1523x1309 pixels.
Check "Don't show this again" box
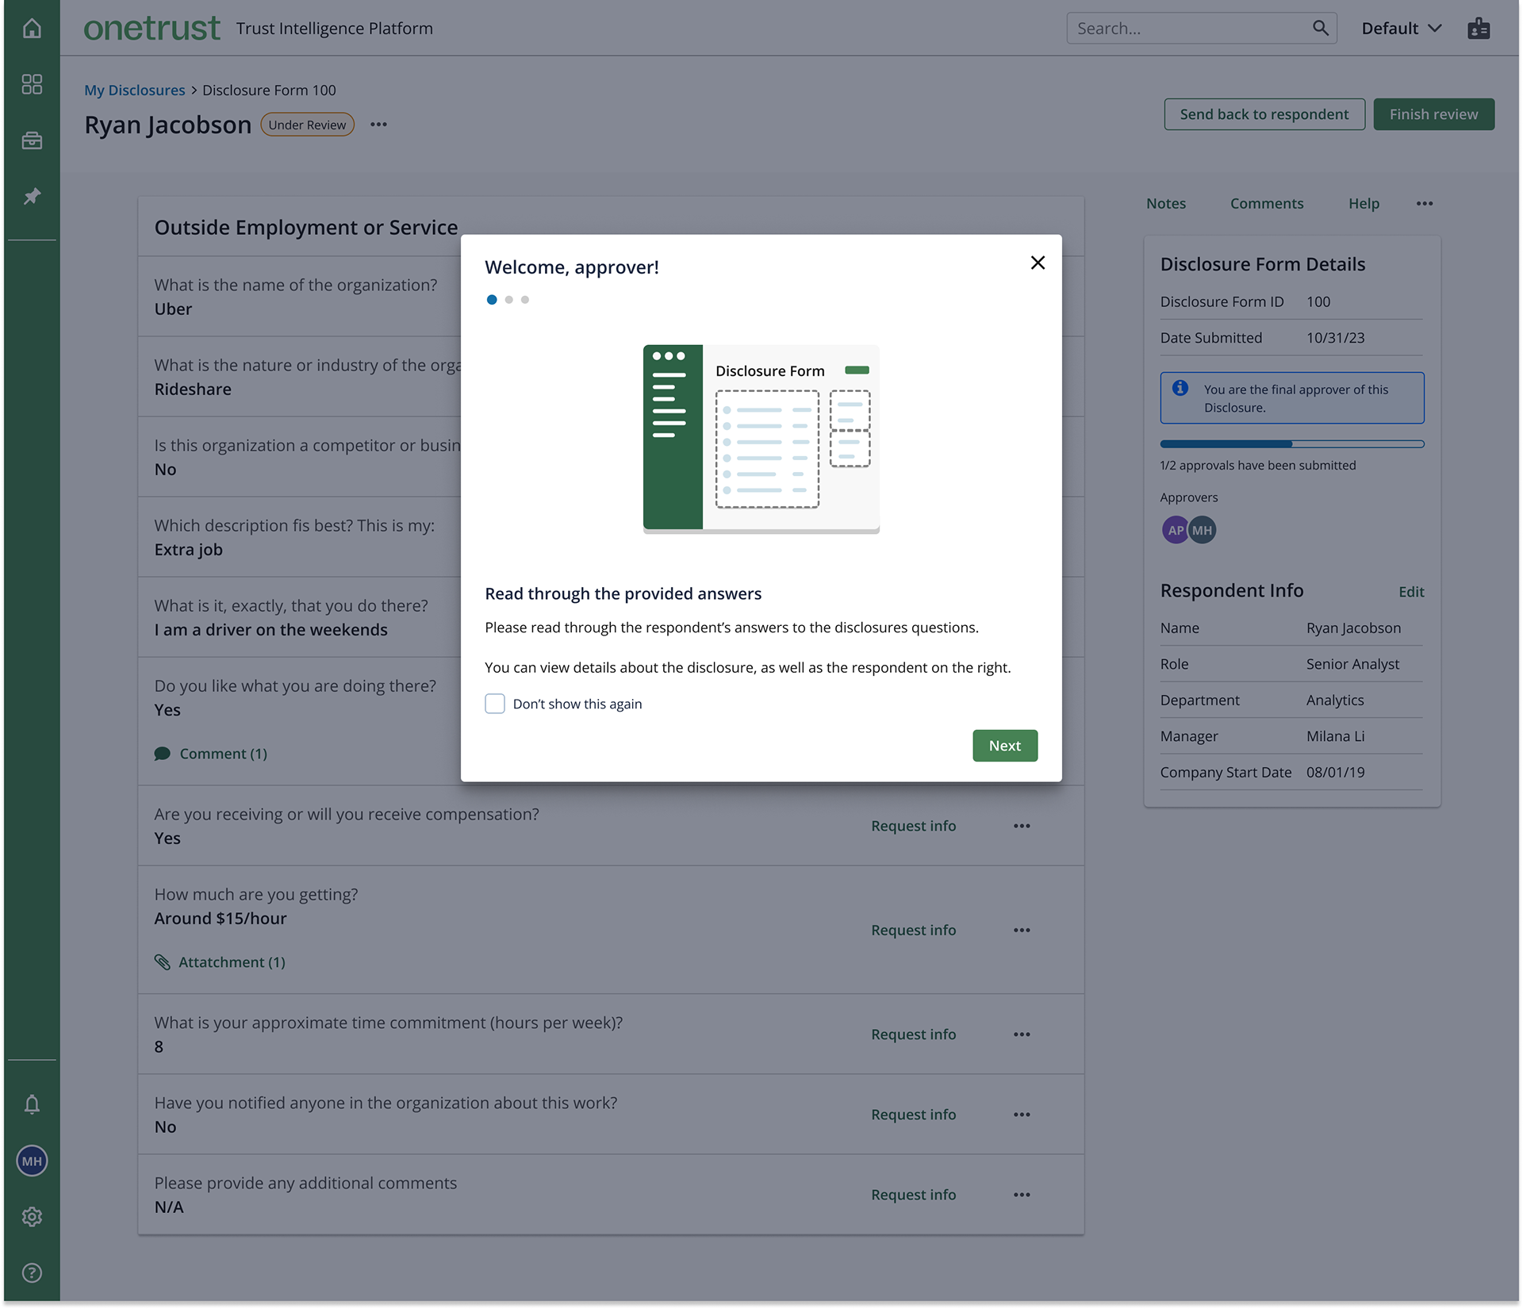click(x=495, y=704)
